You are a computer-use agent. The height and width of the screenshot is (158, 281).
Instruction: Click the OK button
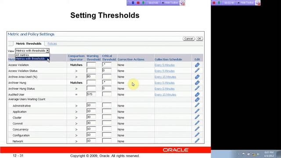point(199,39)
